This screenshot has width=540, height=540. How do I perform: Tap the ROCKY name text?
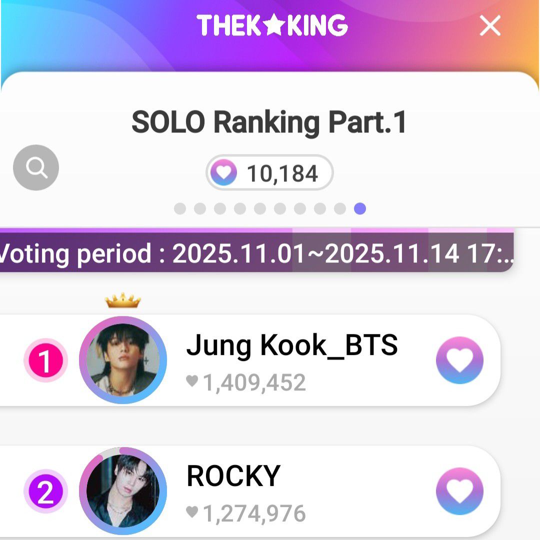point(233,476)
